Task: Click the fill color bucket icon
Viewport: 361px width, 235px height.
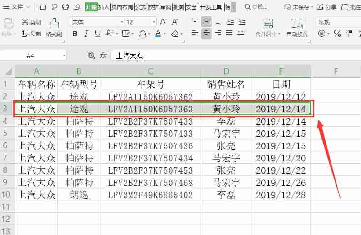Action: 142,34
